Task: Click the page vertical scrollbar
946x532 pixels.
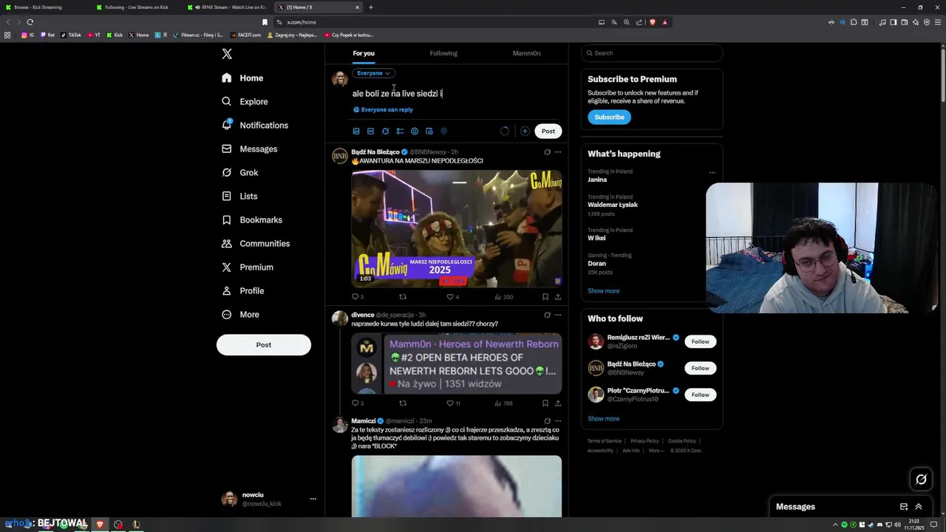Action: coord(942,74)
